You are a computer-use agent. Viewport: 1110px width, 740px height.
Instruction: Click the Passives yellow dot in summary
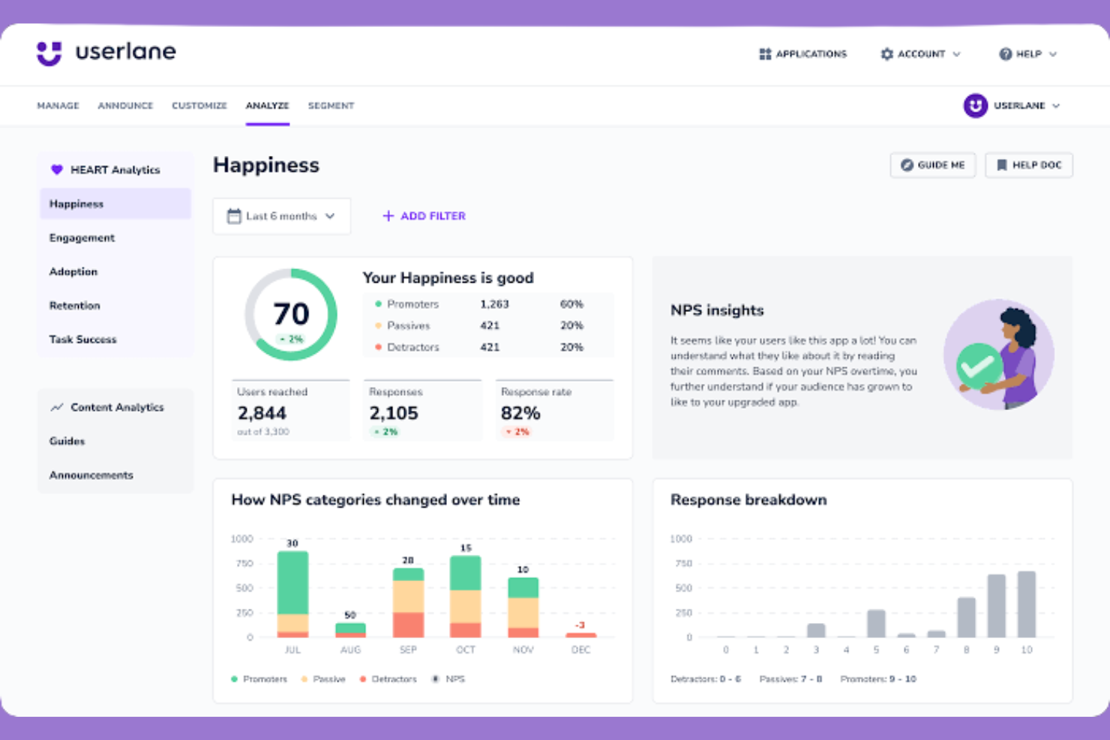point(378,325)
